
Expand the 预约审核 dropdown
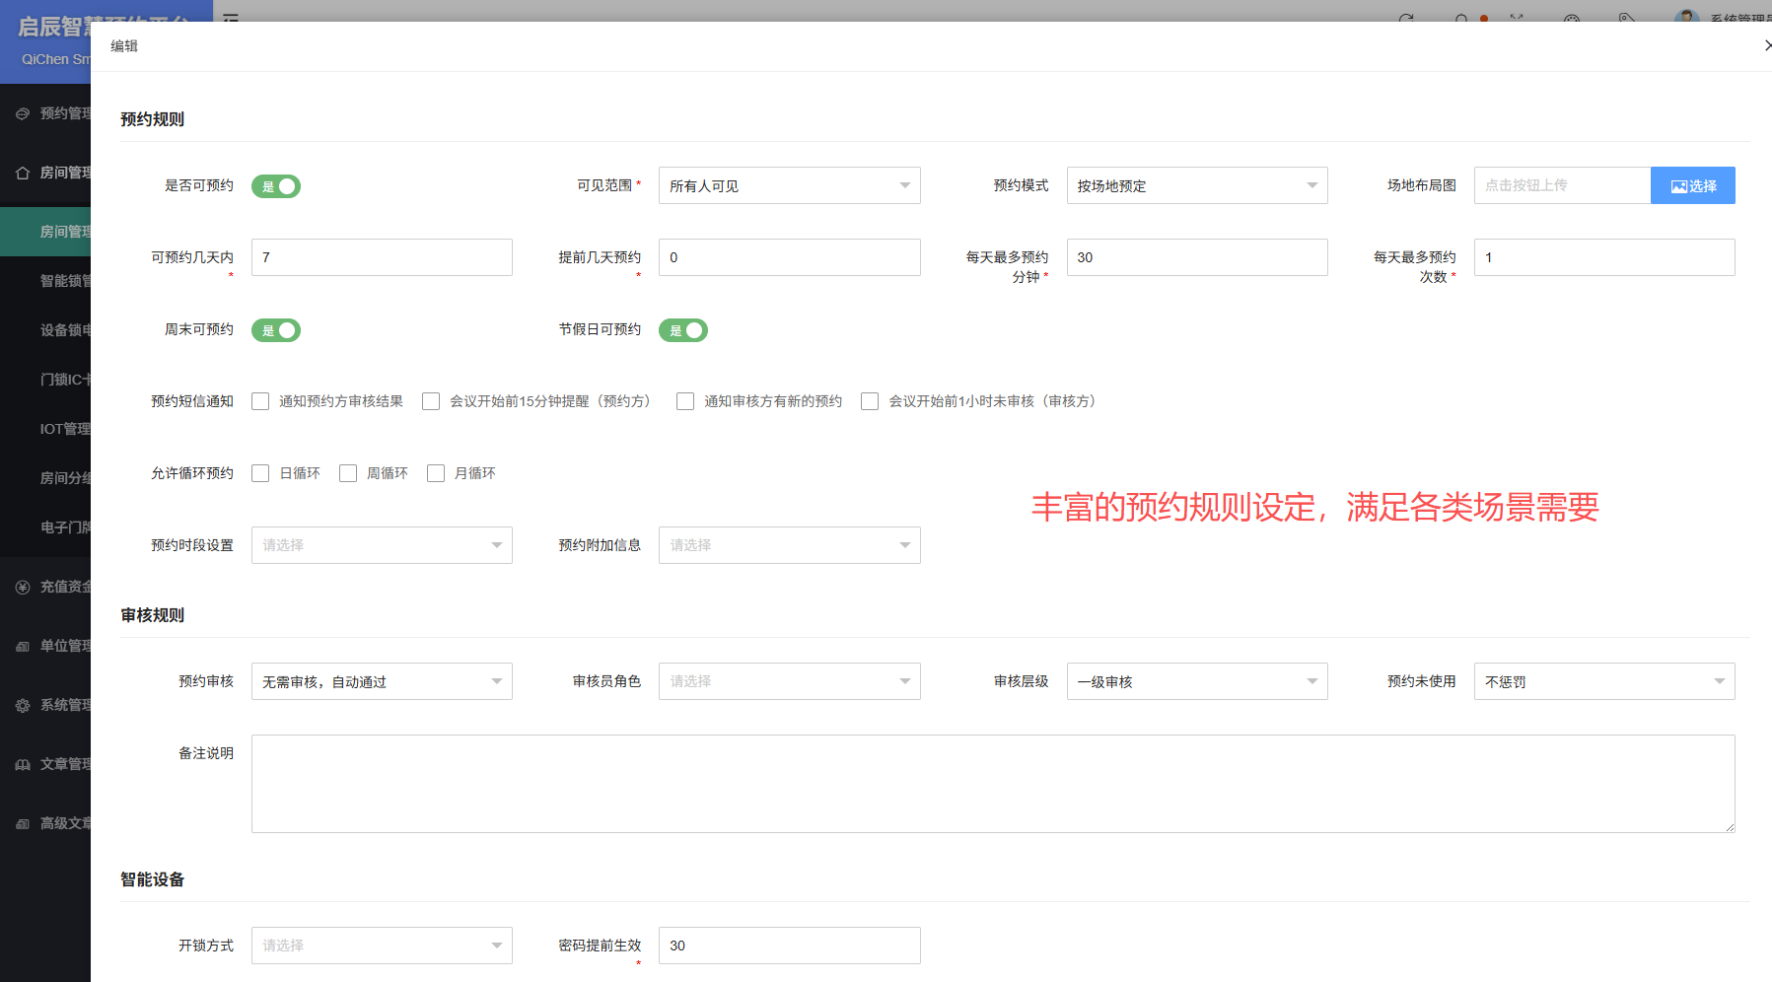[382, 681]
